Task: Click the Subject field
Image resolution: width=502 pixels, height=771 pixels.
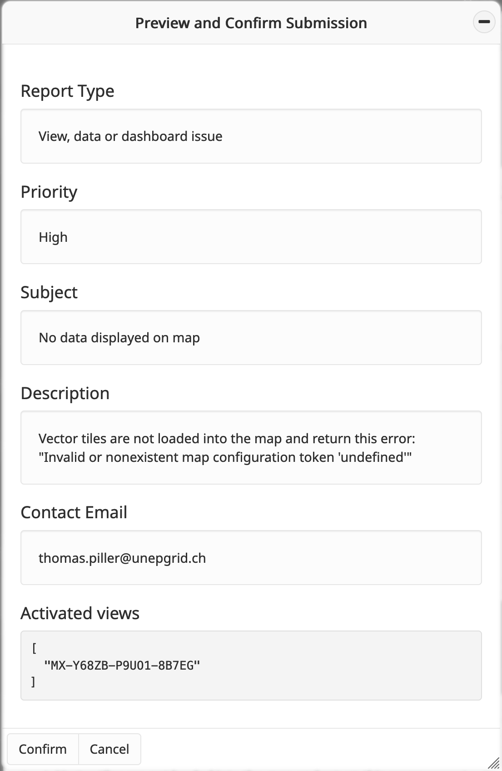Action: tap(251, 338)
